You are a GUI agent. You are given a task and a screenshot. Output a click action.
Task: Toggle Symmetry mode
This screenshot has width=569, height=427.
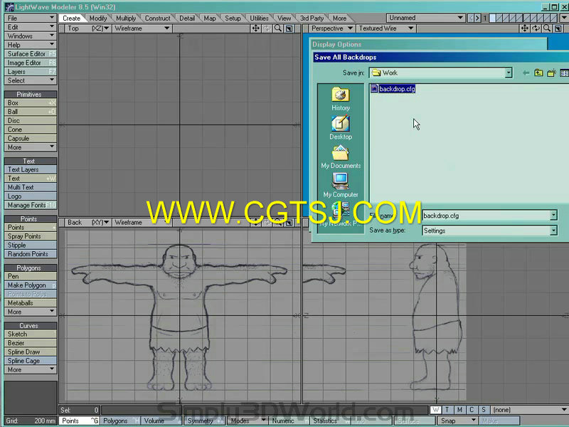click(x=204, y=421)
